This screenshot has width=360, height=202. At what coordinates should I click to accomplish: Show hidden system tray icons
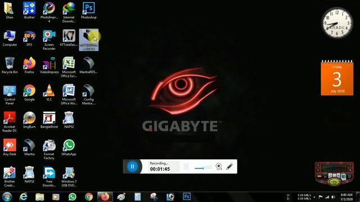coord(314,197)
